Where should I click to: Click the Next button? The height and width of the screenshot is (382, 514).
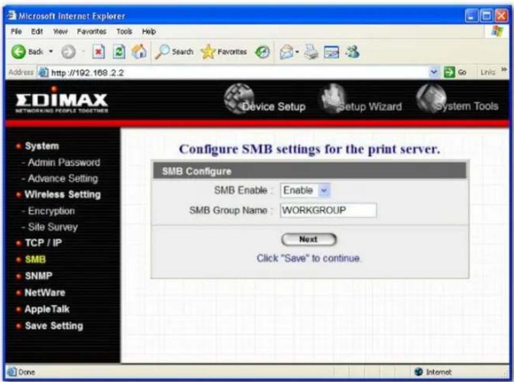coord(309,239)
